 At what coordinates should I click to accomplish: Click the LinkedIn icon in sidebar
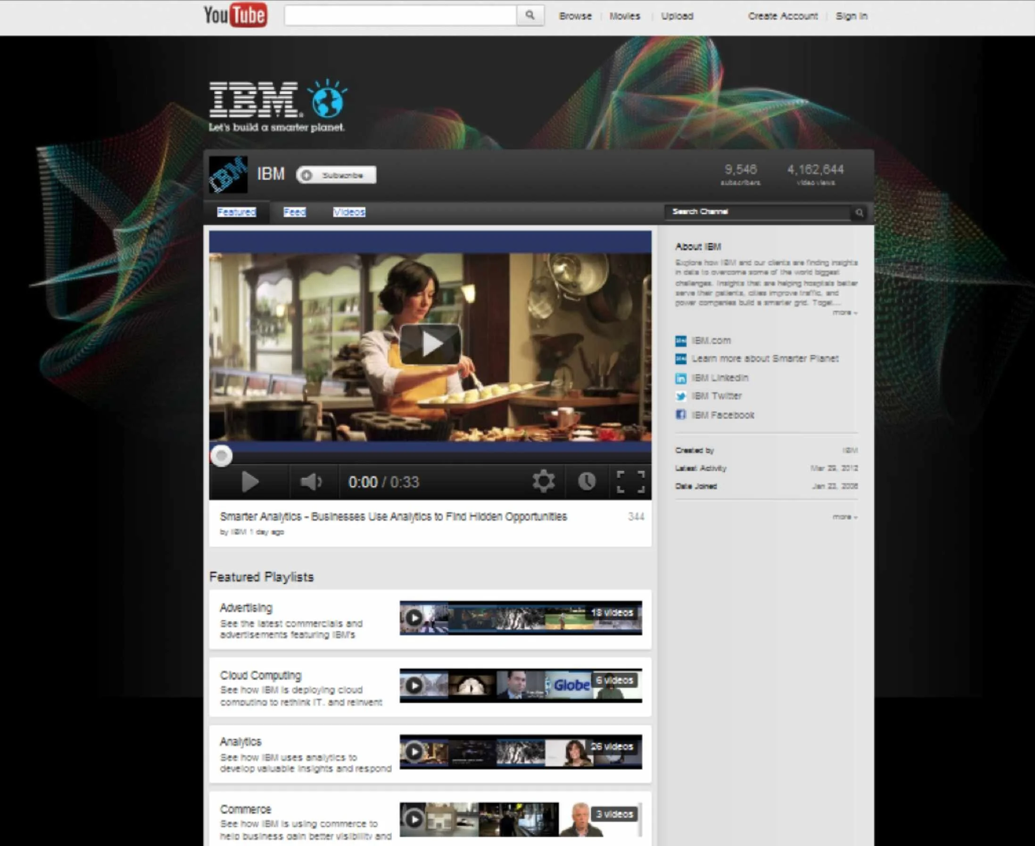(x=681, y=378)
